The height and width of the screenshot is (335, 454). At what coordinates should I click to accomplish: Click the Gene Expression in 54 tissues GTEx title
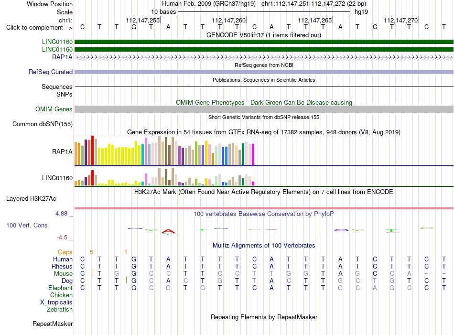[x=264, y=132]
